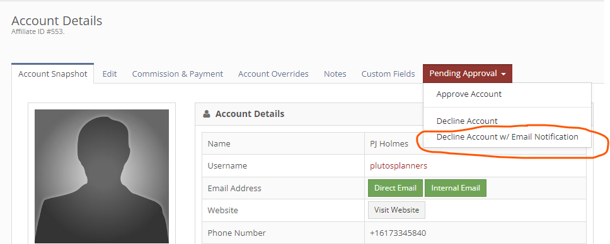Screen dimensions: 610x244
Task: Click the Phone Number row label
Action: click(x=236, y=233)
